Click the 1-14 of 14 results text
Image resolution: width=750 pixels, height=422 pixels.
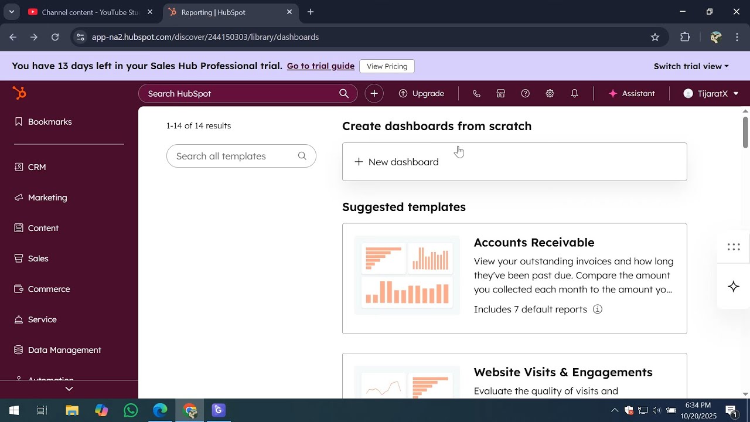(x=199, y=126)
